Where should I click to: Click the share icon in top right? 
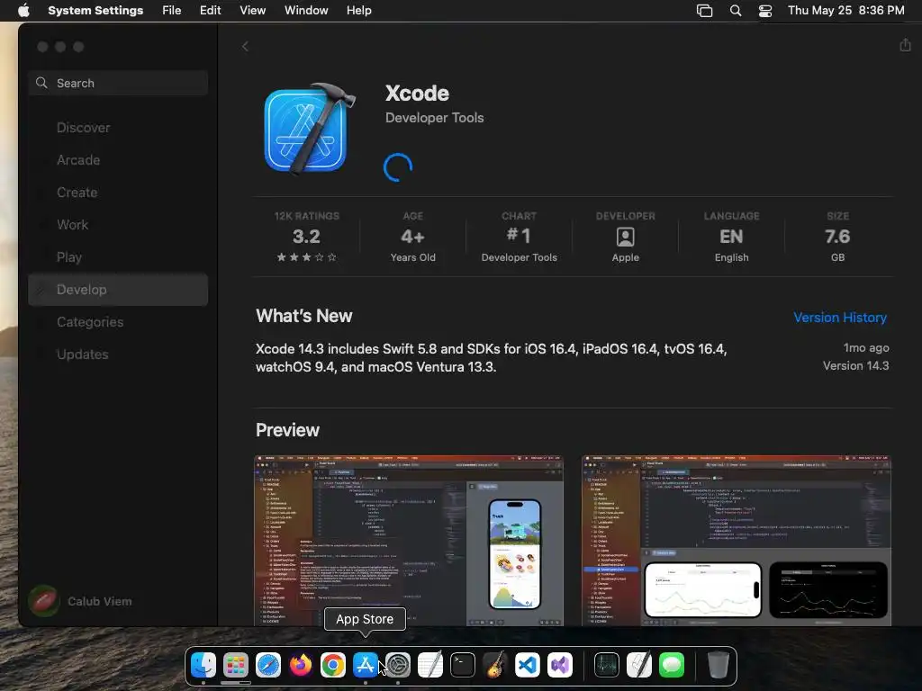905,45
